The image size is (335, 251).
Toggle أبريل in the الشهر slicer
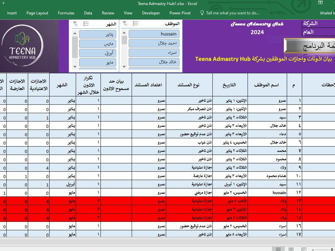[x=97, y=53]
